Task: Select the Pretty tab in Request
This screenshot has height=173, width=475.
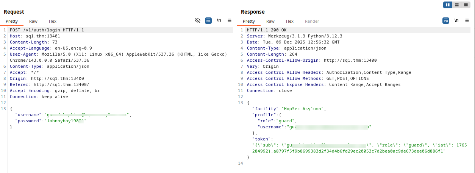Action: [12, 21]
